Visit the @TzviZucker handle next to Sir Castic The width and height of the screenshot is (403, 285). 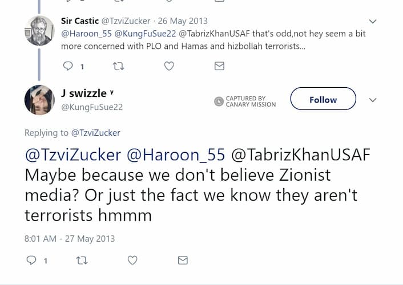tap(126, 21)
